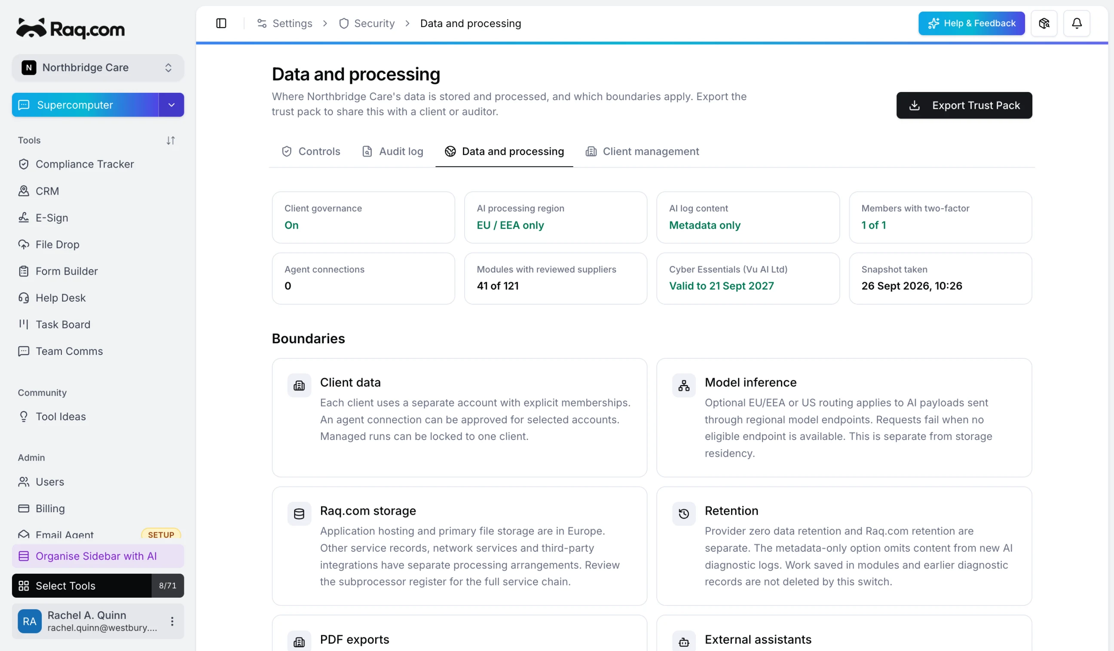Click the Client data boundary icon
This screenshot has height=651, width=1114.
coord(299,385)
